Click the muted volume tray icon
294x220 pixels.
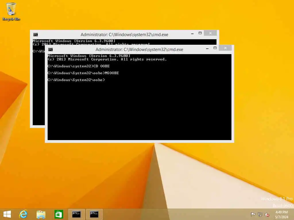267,215
